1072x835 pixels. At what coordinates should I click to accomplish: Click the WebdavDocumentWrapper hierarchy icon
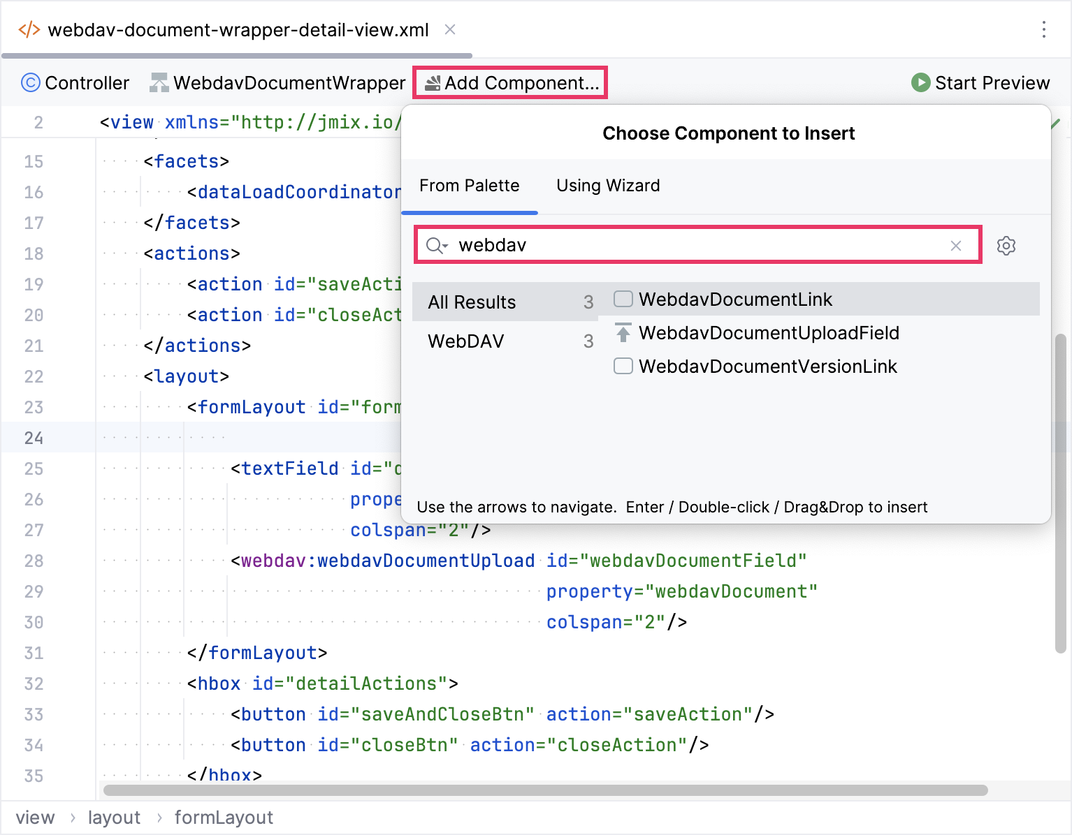(158, 82)
